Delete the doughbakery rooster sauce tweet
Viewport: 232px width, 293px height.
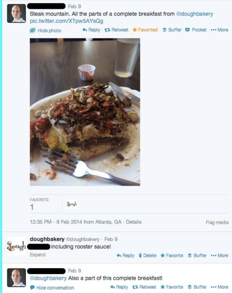(x=148, y=255)
